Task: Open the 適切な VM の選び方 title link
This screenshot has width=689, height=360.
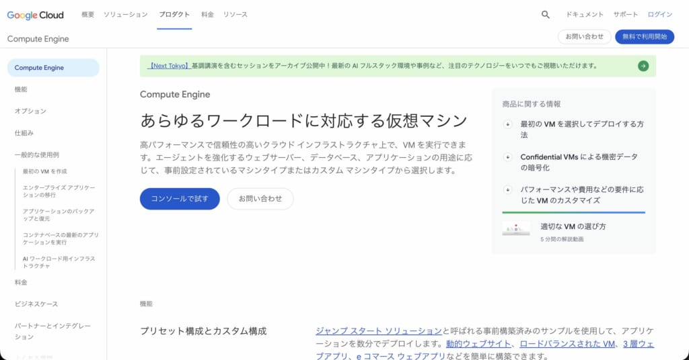Action: coord(573,227)
